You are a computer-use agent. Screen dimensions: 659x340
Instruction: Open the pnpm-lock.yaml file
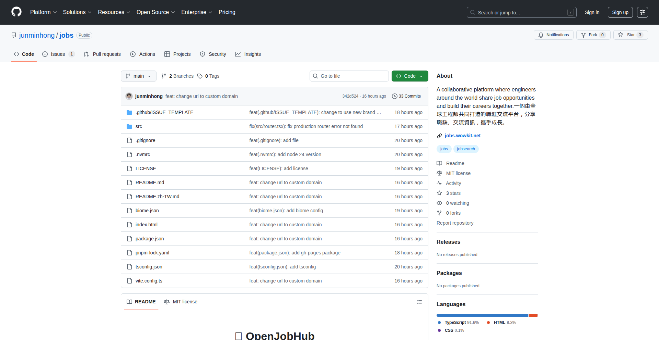pyautogui.click(x=152, y=253)
